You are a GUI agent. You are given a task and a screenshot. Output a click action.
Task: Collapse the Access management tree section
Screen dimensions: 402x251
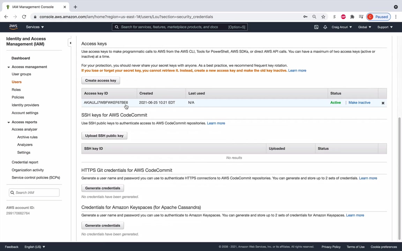point(9,67)
